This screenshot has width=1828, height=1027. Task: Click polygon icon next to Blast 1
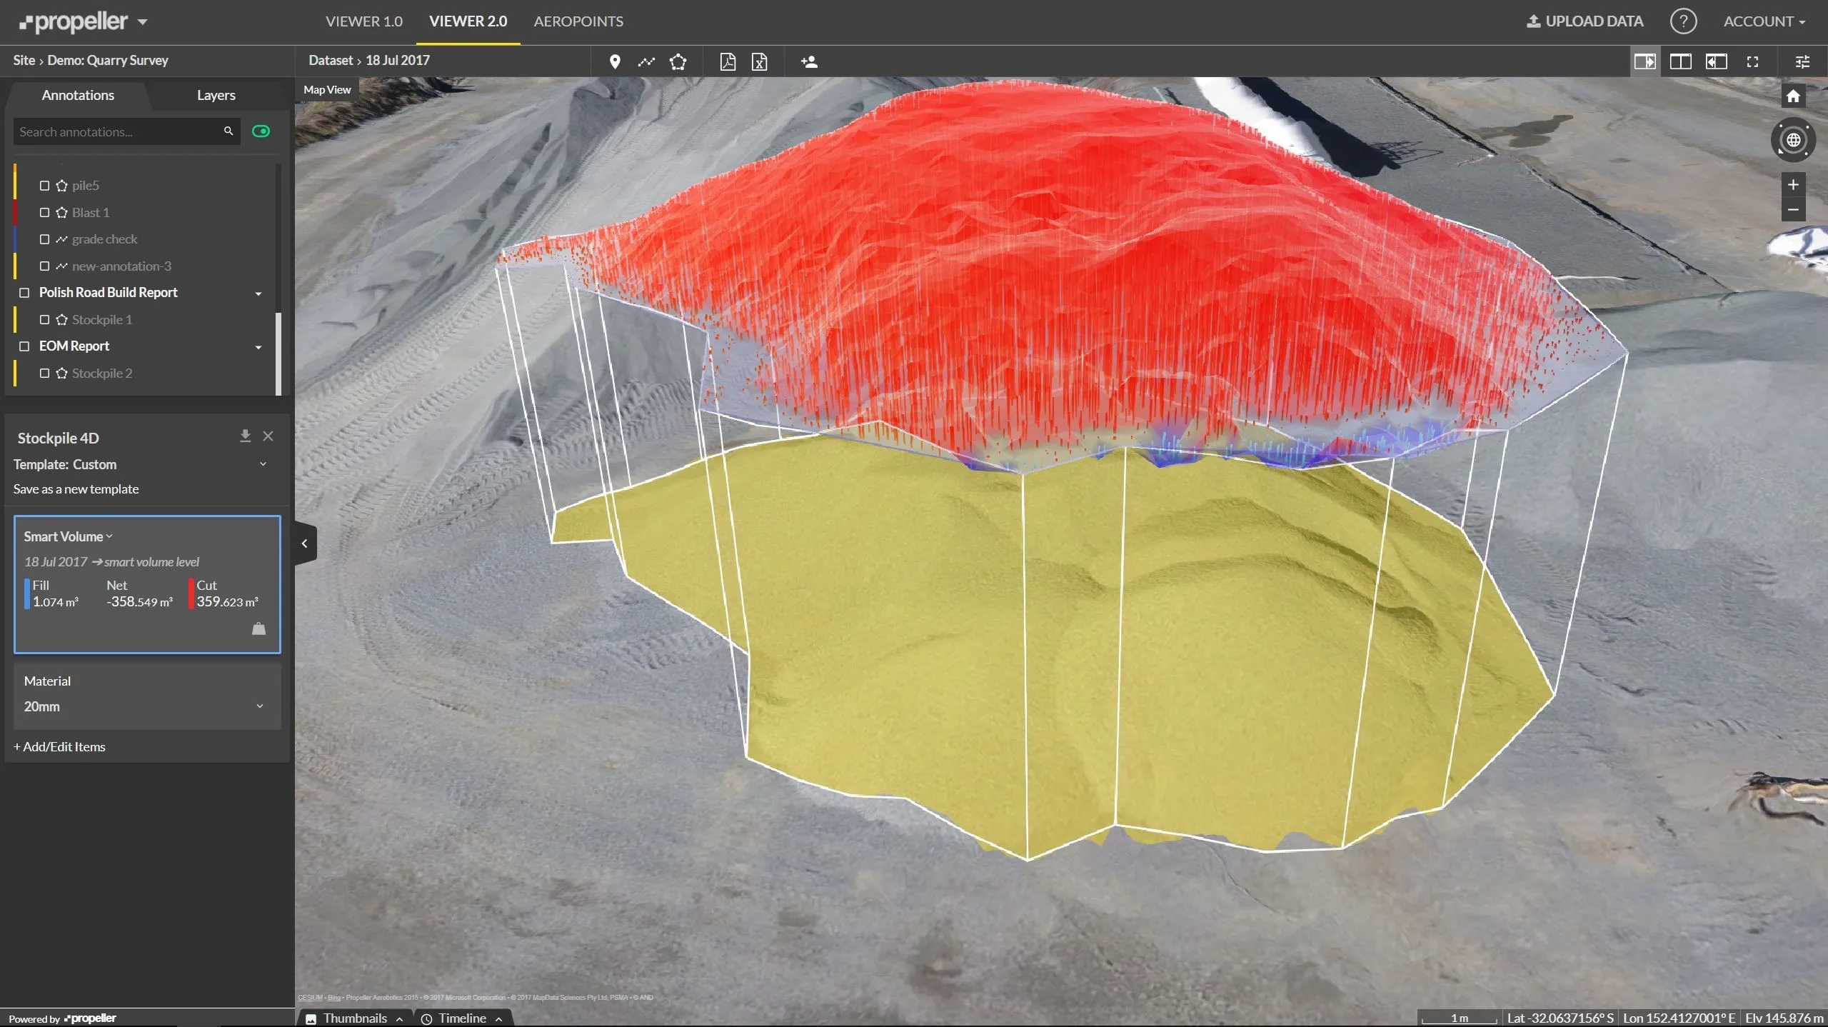61,213
